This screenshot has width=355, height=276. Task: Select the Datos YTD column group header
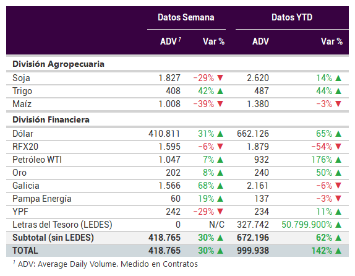pos(292,17)
